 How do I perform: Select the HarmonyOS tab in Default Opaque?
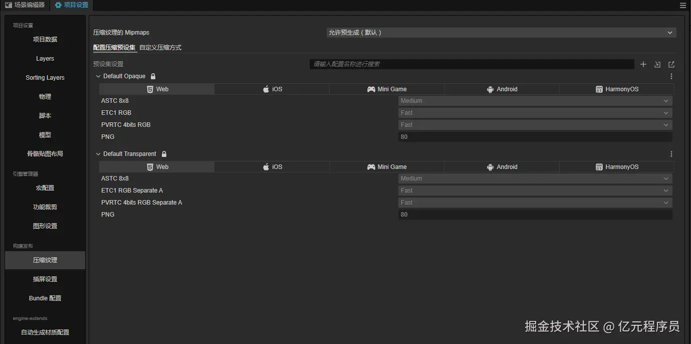coord(617,89)
